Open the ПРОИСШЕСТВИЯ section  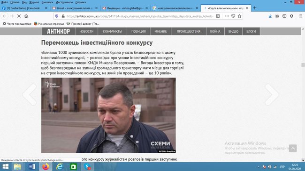point(189,31)
